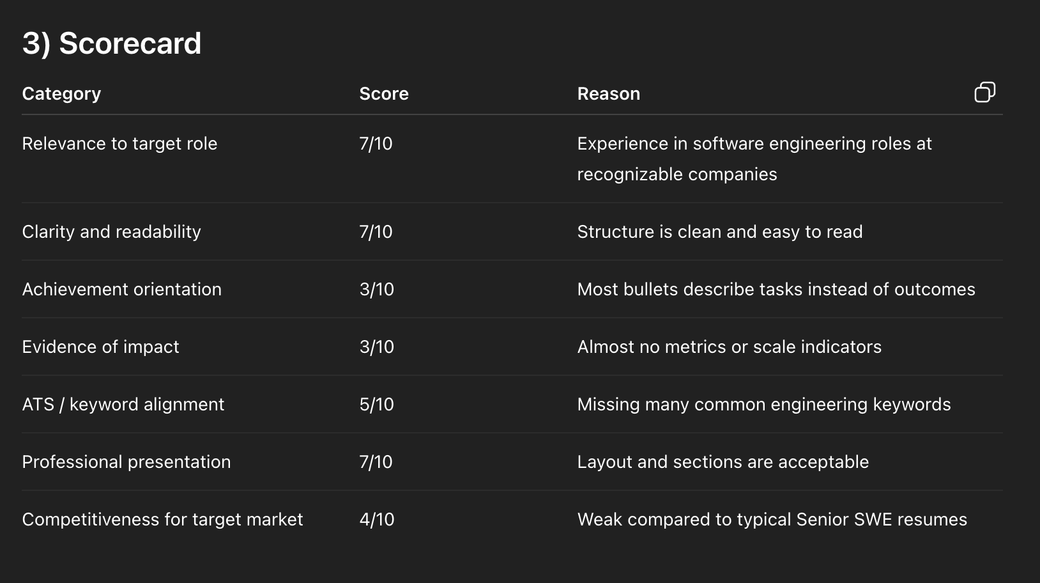This screenshot has width=1040, height=583.
Task: Click the Professional presentation row label
Action: coord(126,462)
